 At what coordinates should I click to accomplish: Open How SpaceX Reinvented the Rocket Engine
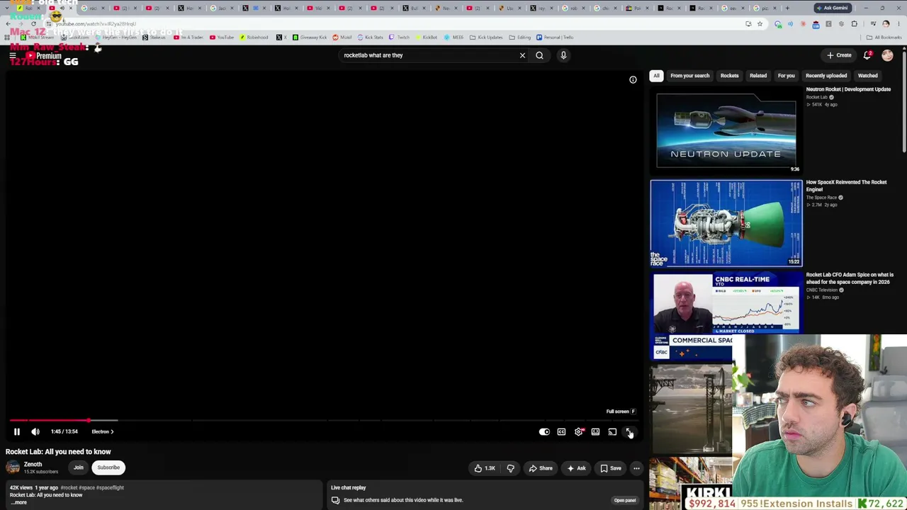click(846, 186)
